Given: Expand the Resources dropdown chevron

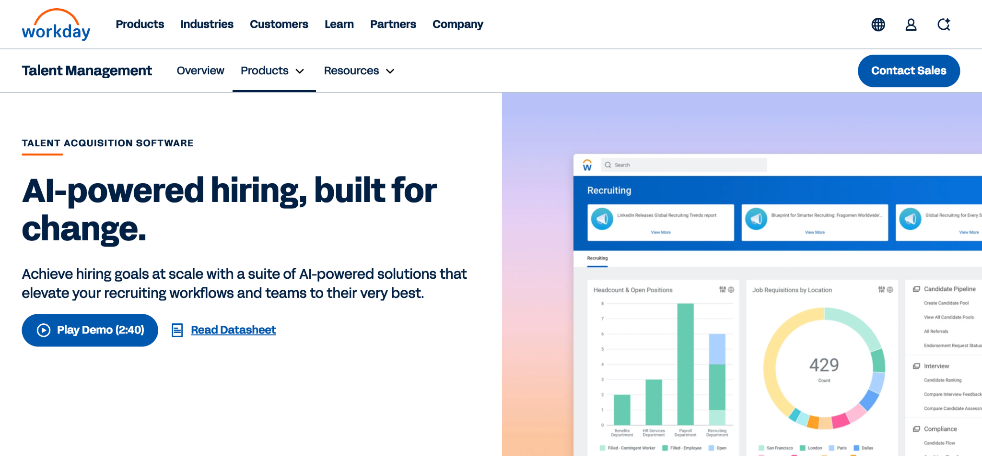Looking at the screenshot, I should tap(390, 71).
